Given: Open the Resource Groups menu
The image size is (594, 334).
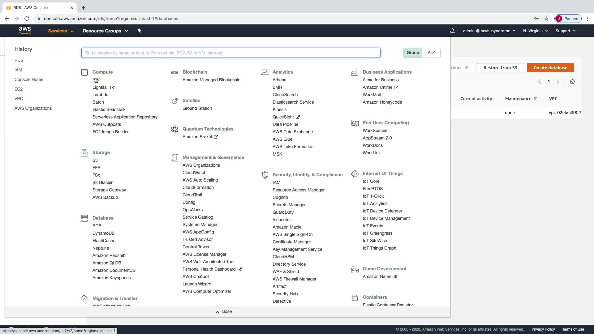Looking at the screenshot, I should (105, 31).
